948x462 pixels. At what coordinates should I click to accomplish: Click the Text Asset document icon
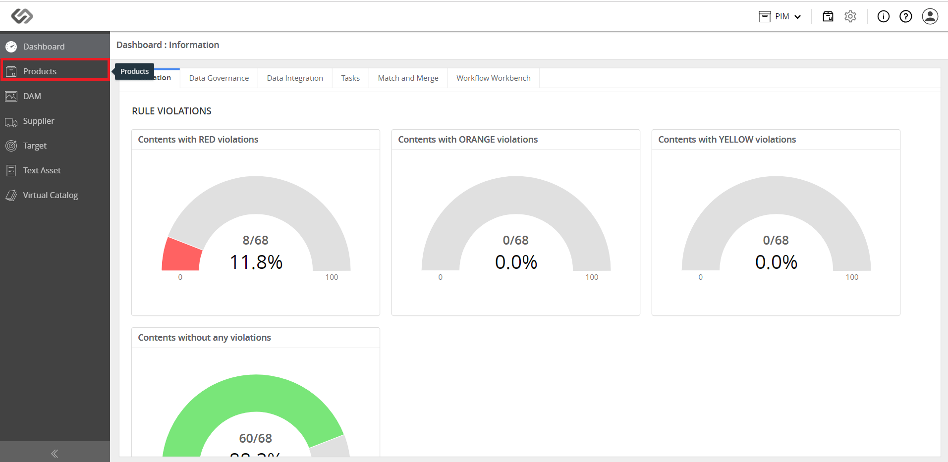[11, 170]
